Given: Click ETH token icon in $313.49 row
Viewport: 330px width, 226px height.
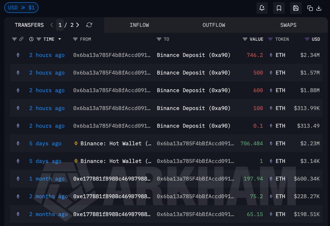Looking at the screenshot, I should [271, 126].
